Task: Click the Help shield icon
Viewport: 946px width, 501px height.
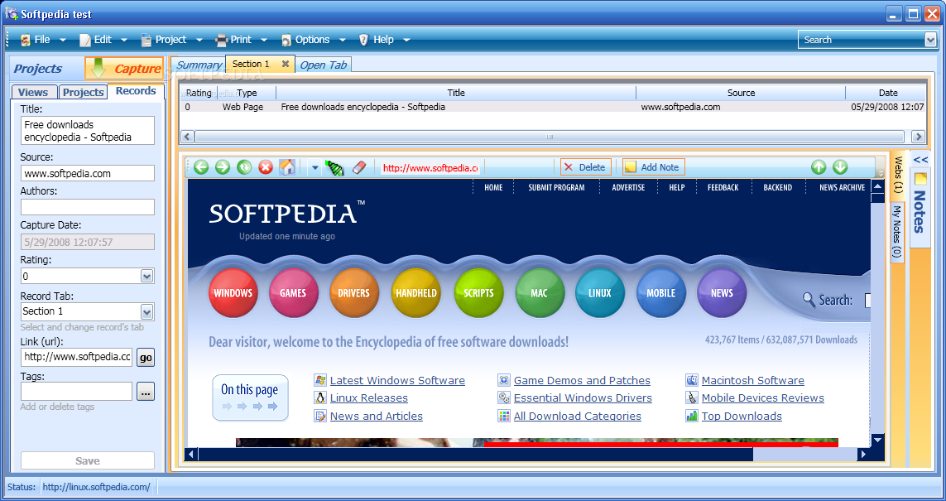Action: (x=364, y=40)
